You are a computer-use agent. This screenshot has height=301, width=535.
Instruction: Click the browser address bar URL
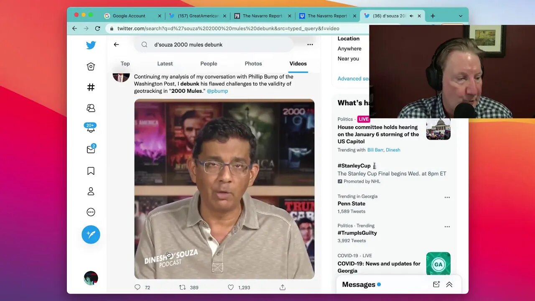point(228,28)
